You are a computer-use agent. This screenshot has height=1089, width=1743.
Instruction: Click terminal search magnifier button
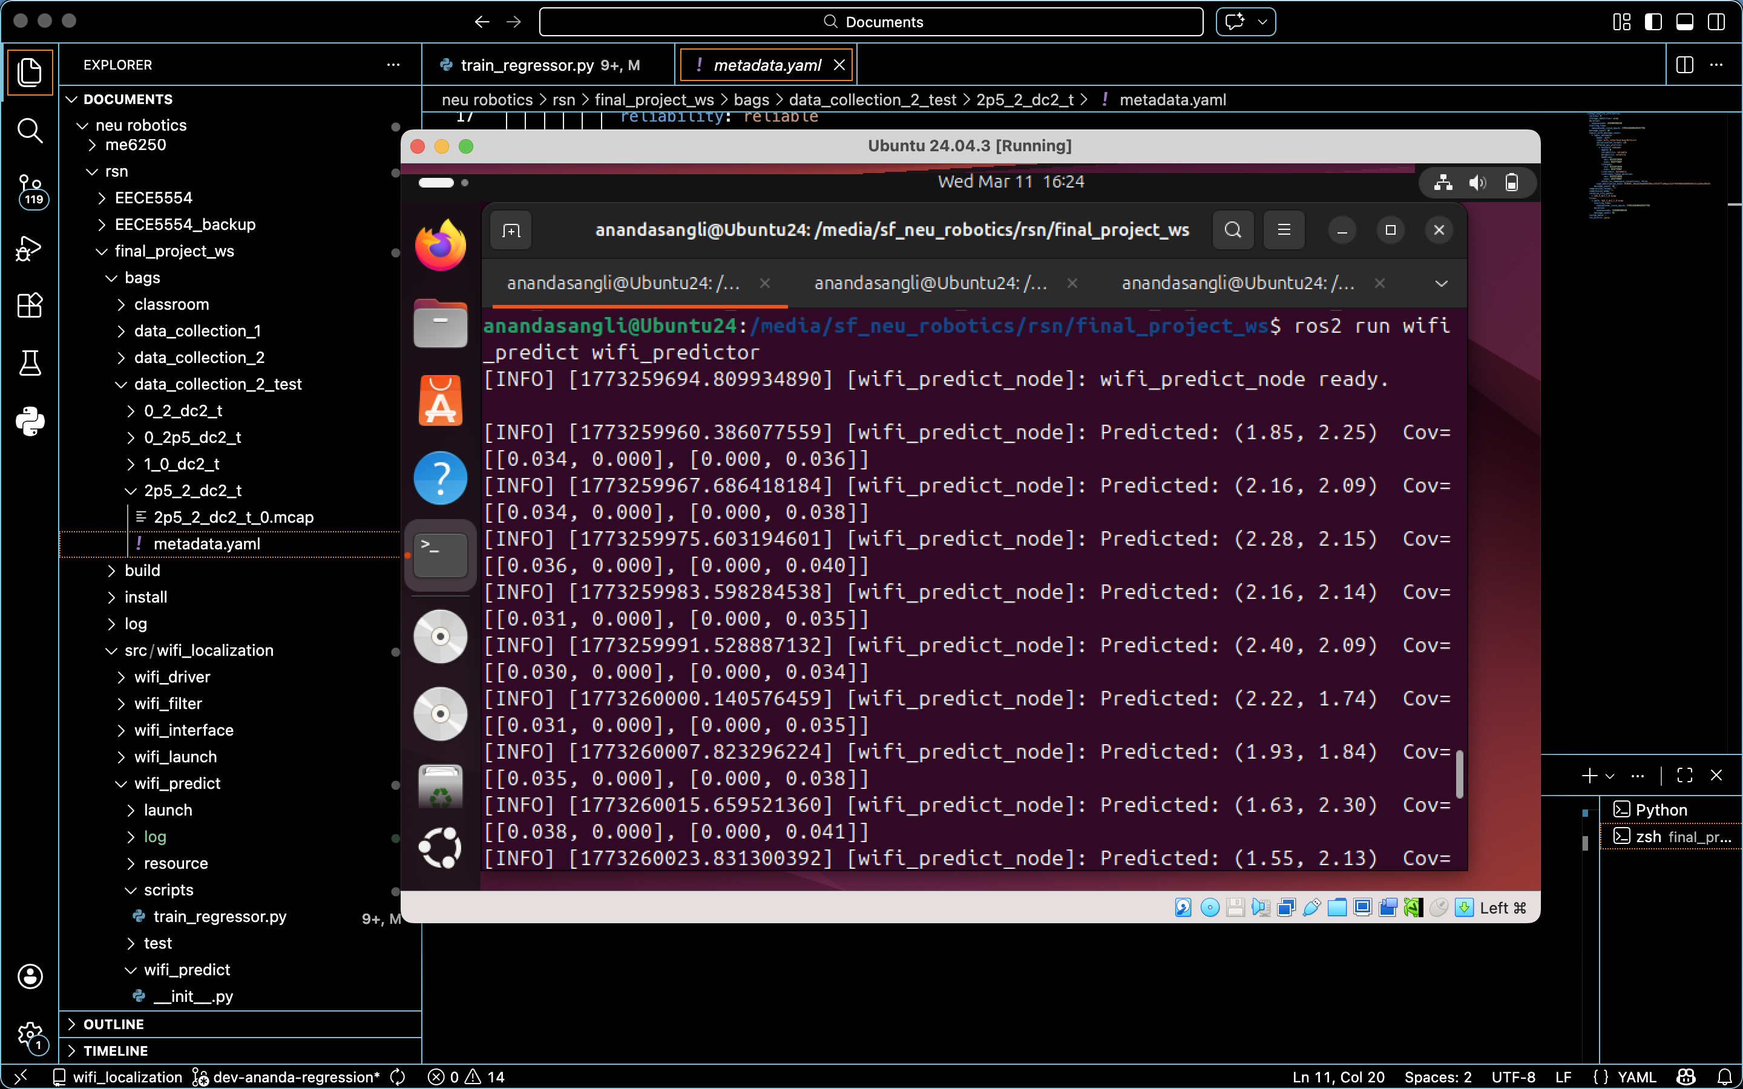pos(1232,230)
